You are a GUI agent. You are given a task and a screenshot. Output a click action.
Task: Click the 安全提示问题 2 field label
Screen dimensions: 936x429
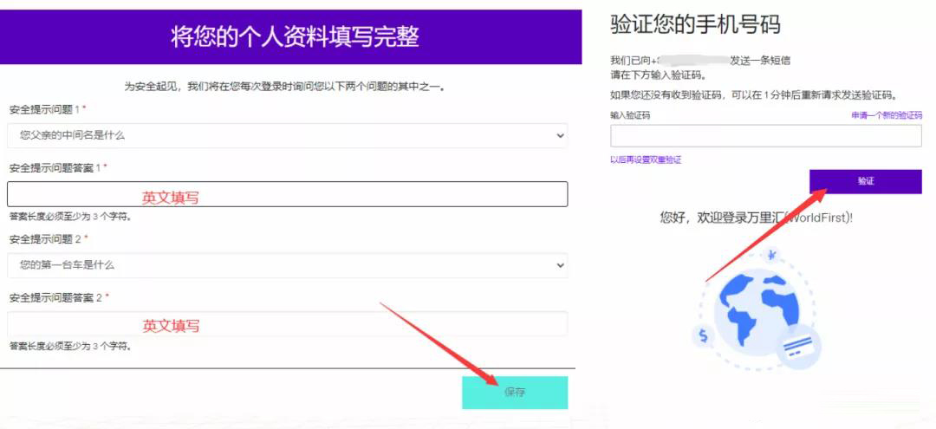click(x=47, y=238)
